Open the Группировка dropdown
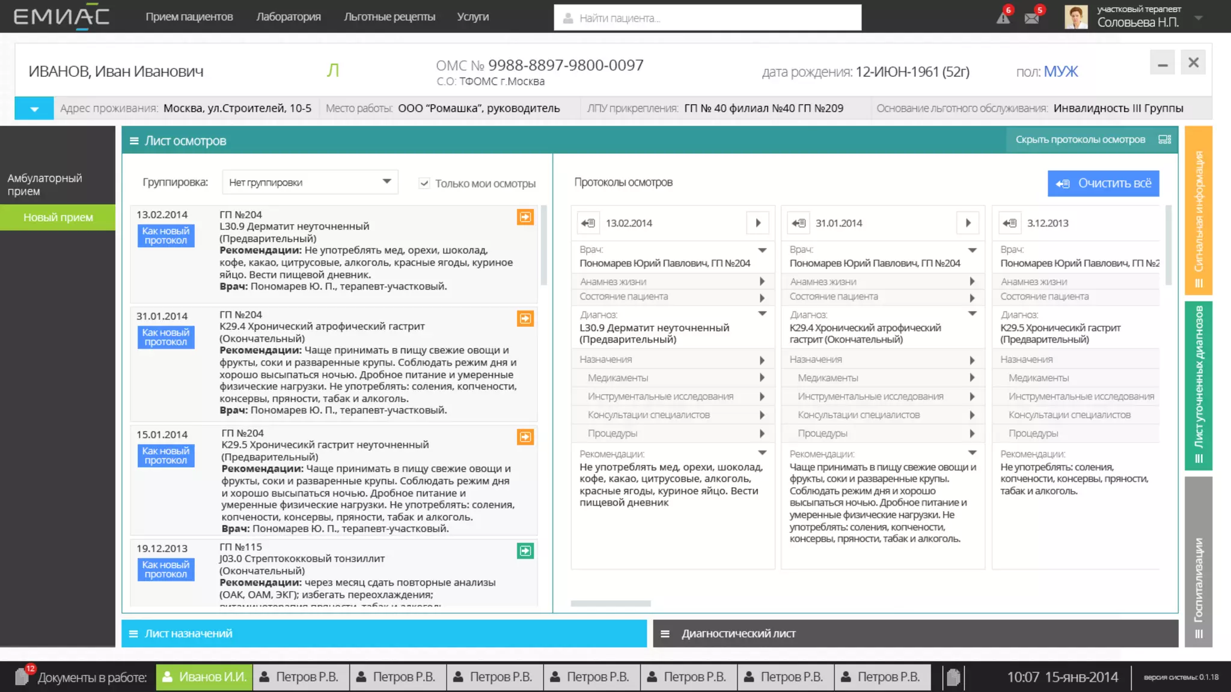This screenshot has height=692, width=1231. point(310,182)
